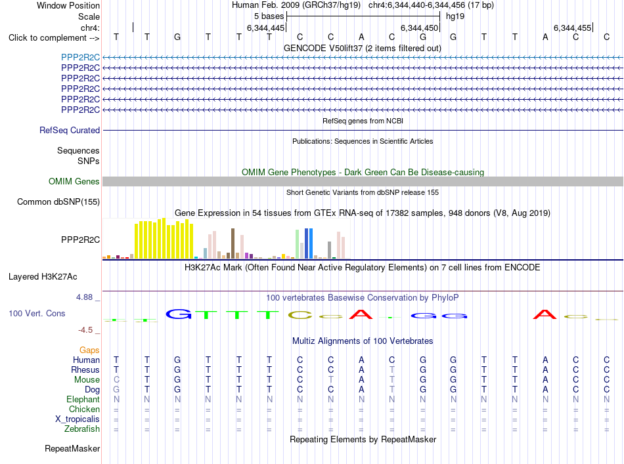
Task: Click the Human alignment row label
Action: [86, 360]
